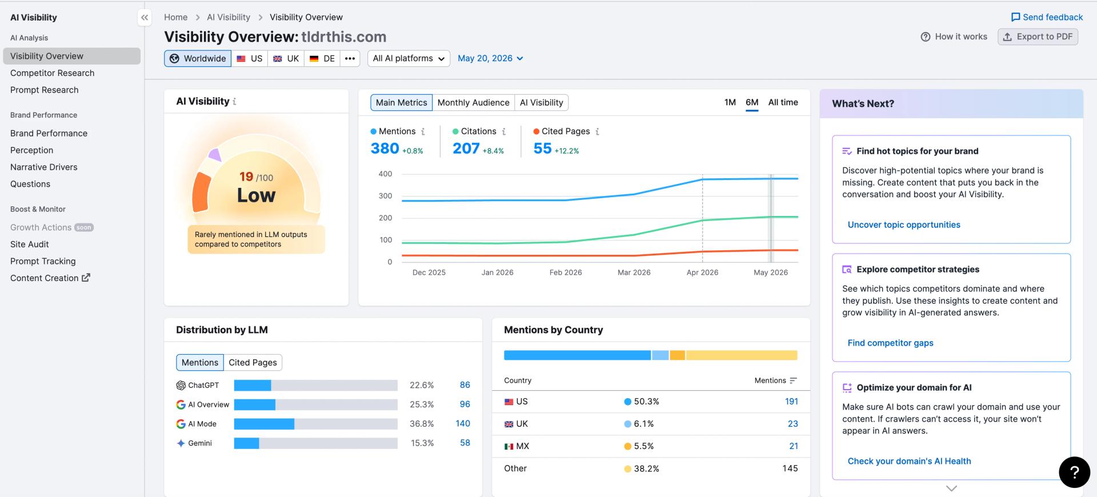Image resolution: width=1097 pixels, height=497 pixels.
Task: Toggle the Mentions series dot in chart legend
Action: point(374,131)
